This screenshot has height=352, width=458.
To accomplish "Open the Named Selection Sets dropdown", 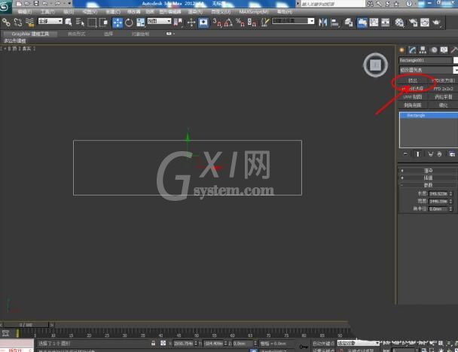I will pyautogui.click(x=293, y=21).
